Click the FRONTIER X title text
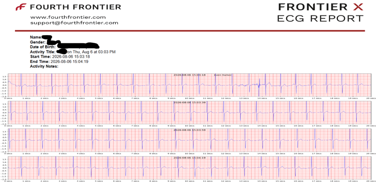The height and width of the screenshot is (184, 376). point(321,7)
